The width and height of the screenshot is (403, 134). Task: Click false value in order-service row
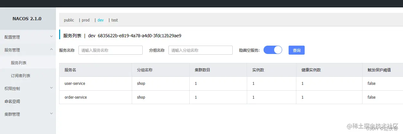click(372, 97)
